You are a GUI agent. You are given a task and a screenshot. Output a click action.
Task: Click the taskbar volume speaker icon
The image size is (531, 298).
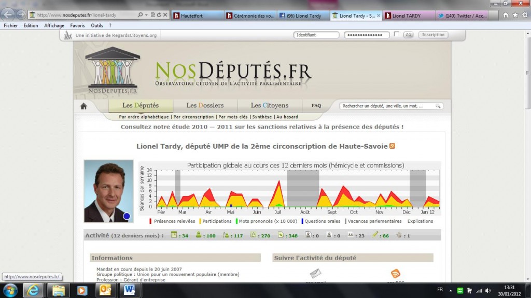point(487,291)
